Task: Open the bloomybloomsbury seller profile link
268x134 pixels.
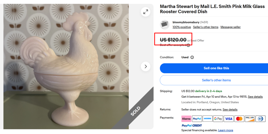Action: pos(186,22)
